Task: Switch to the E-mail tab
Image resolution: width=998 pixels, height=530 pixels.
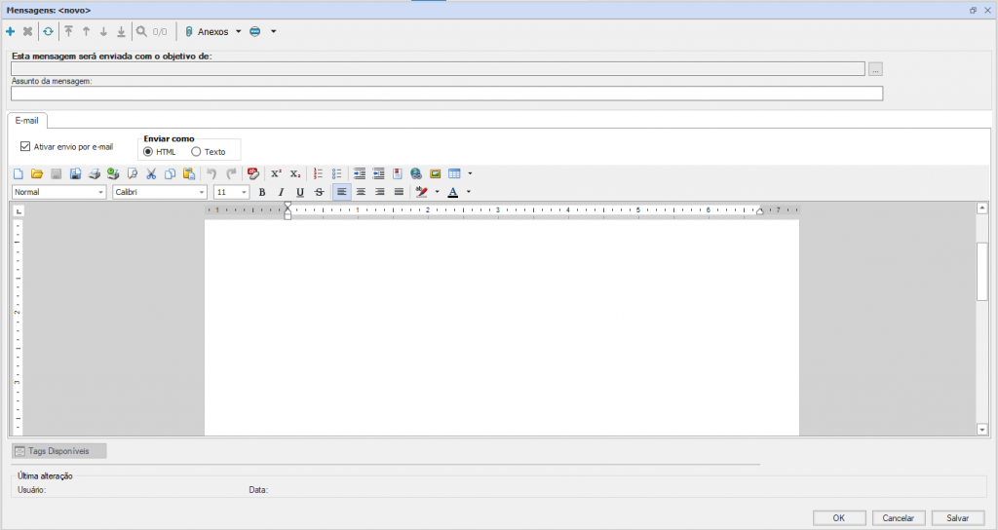Action: click(x=27, y=121)
